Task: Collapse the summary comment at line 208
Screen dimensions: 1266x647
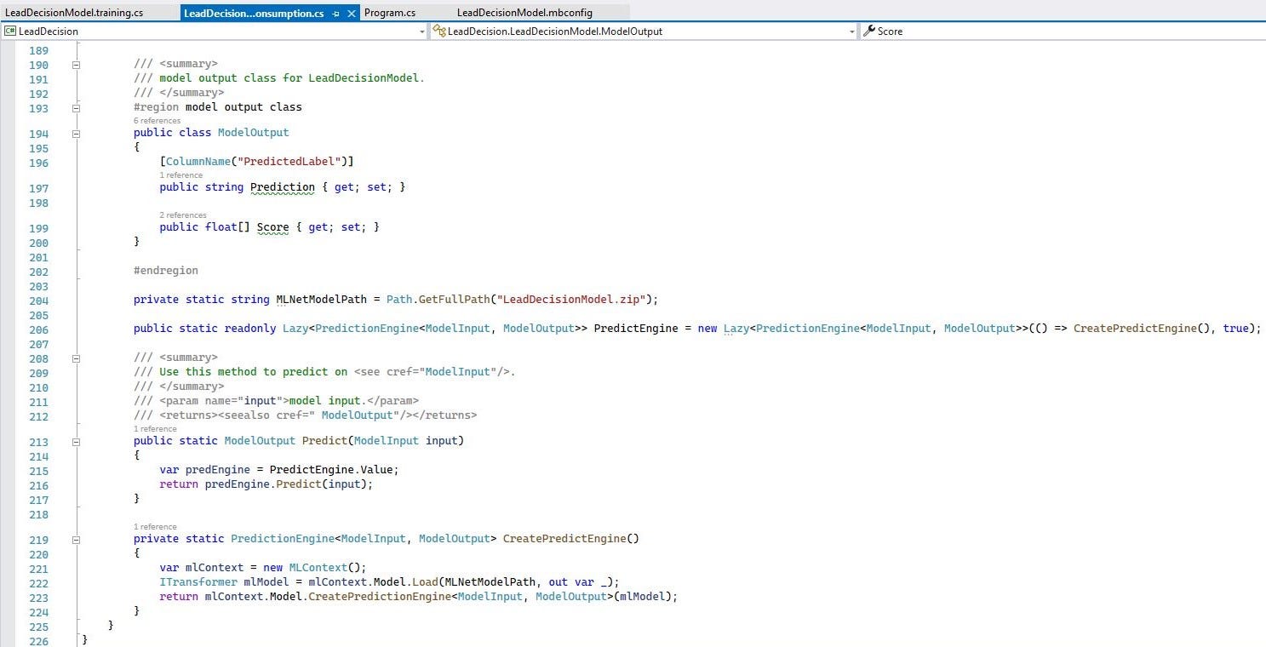Action: (76, 358)
